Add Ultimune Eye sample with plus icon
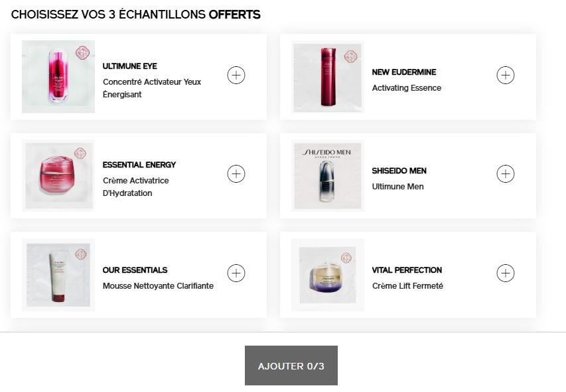Viewport: 566px width, 392px height. [236, 75]
